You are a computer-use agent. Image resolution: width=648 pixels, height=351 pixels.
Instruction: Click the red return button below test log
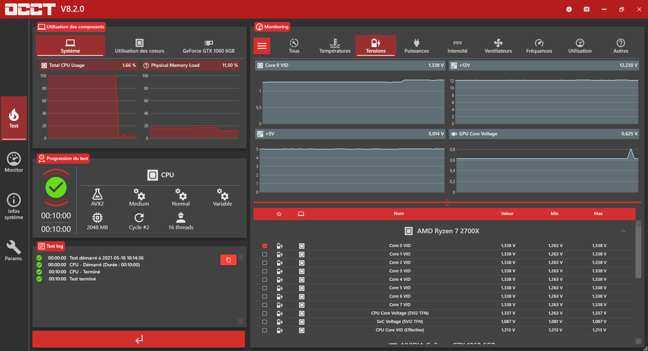pyautogui.click(x=139, y=339)
